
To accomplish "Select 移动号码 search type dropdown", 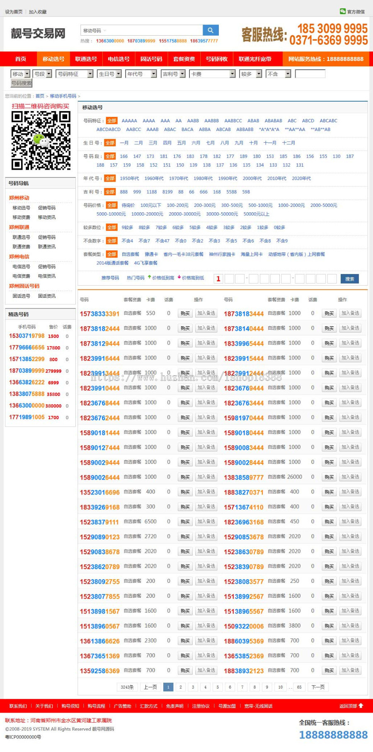I will (x=94, y=31).
